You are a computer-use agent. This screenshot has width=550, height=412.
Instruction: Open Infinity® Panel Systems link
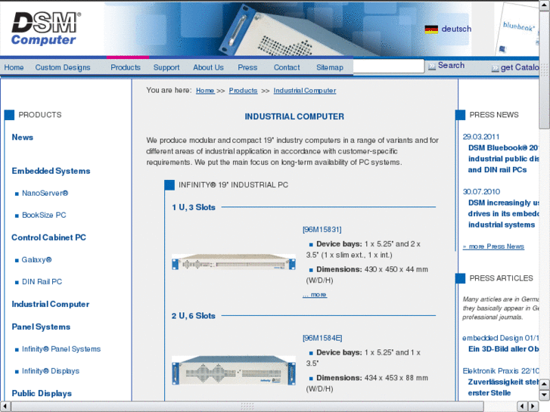click(x=61, y=349)
